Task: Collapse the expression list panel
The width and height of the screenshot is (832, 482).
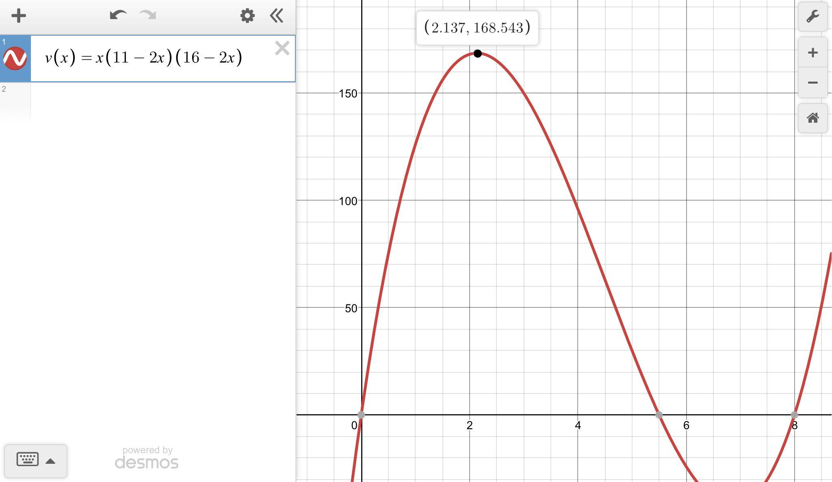Action: click(x=277, y=16)
